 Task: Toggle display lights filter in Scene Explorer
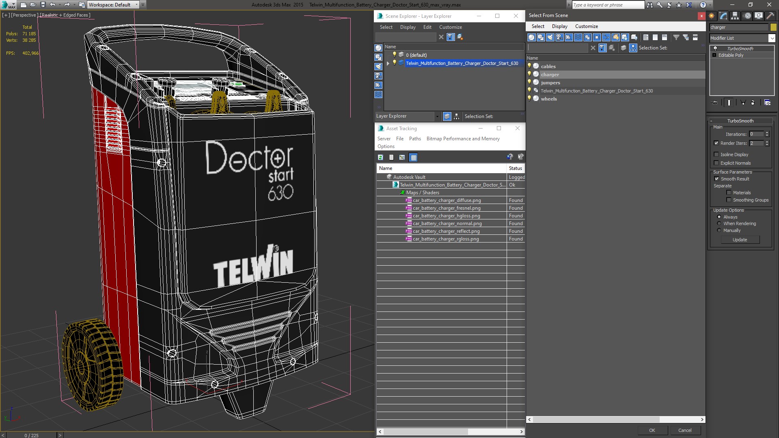[x=378, y=67]
